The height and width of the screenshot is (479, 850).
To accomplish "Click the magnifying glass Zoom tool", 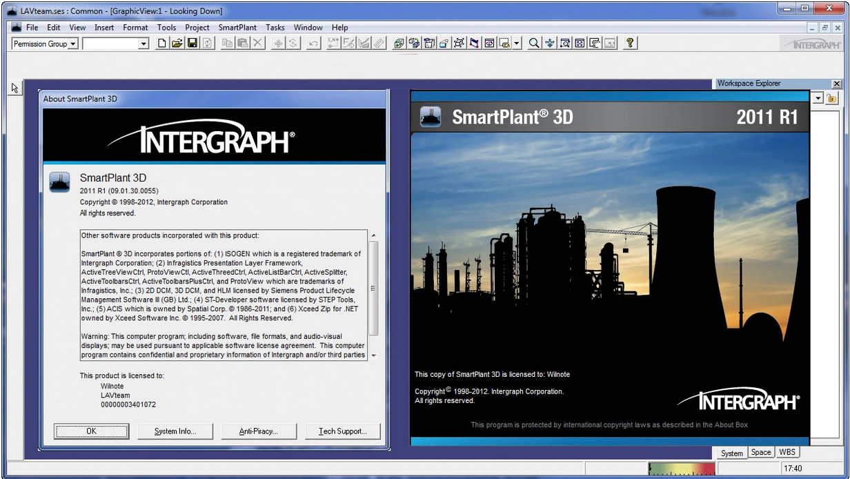I will point(534,43).
